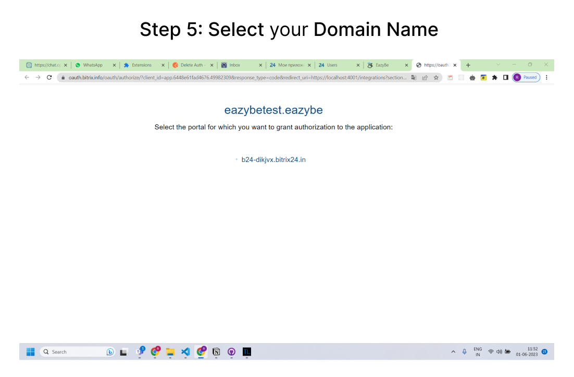
Task: Open the volume control in tray
Action: coord(499,351)
